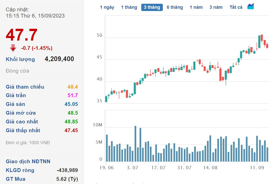Click the area chart type icon
Image resolution: width=270 pixels, height=184 pixels.
click(x=250, y=7)
